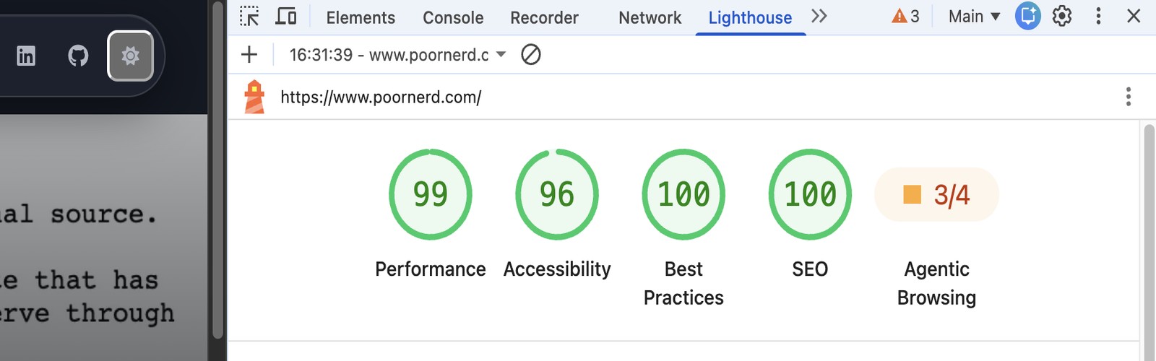This screenshot has width=1156, height=361.
Task: Click the webpage vertical scrollbar
Action: [x=217, y=170]
